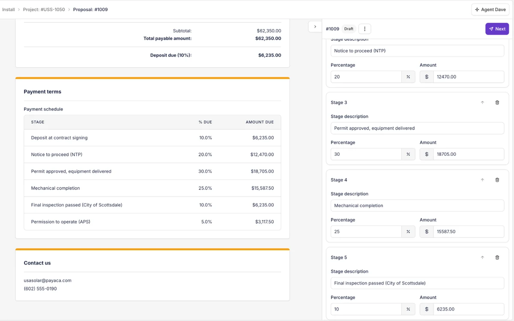Focus the Stage 3 amount field 18705.00

(469, 154)
